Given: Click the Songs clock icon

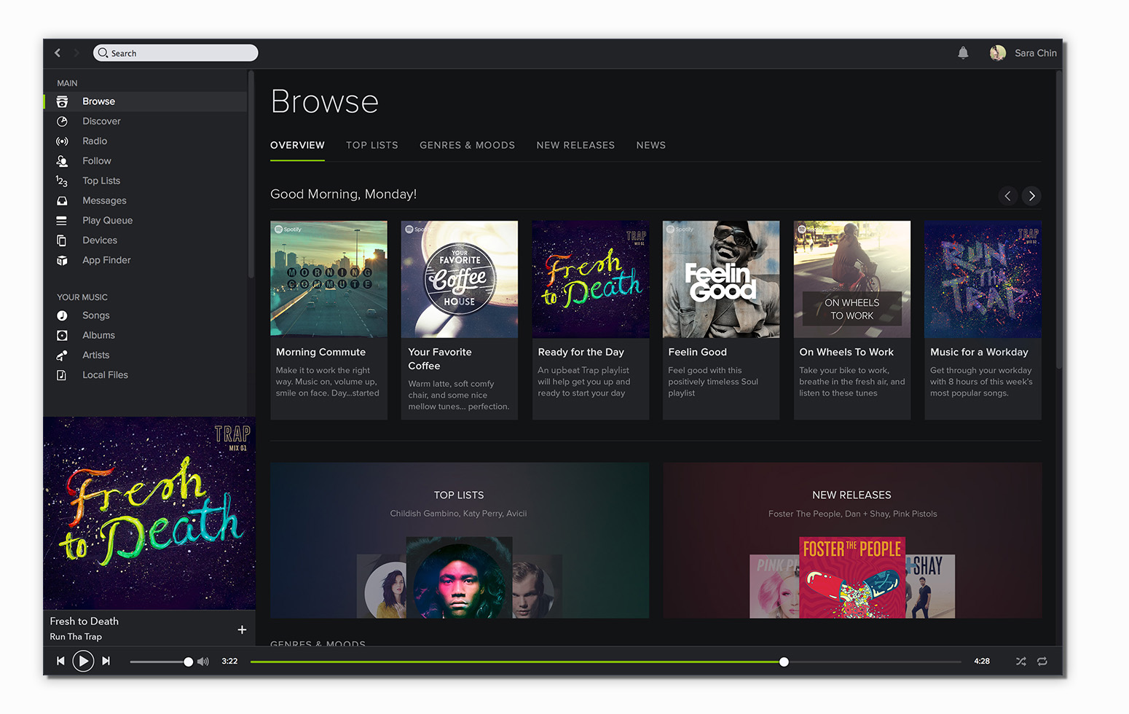Looking at the screenshot, I should [62, 315].
